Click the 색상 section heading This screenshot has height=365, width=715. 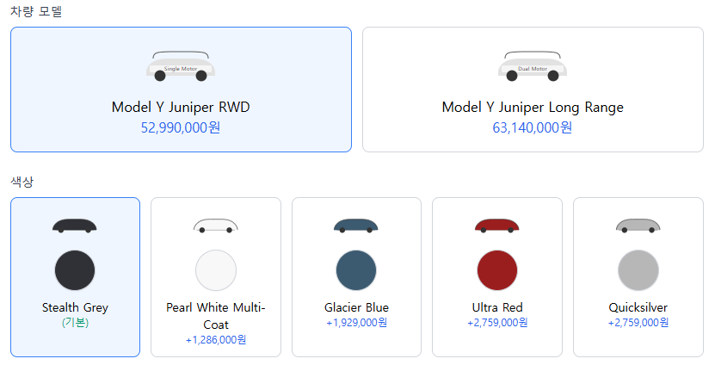tap(22, 182)
